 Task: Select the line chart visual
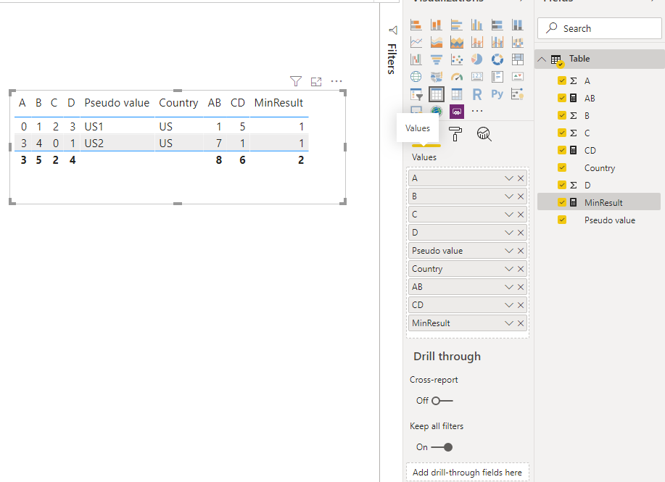tap(416, 42)
